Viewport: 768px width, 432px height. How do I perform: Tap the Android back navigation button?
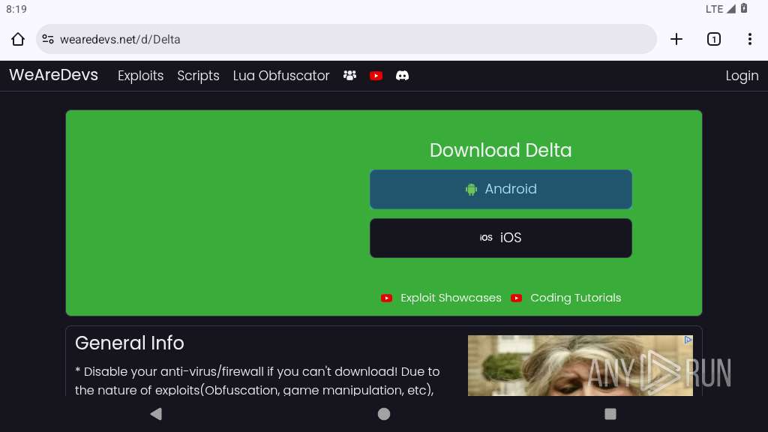click(x=156, y=414)
